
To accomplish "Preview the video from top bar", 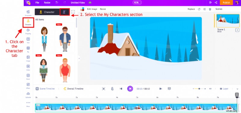I will coord(210,3).
